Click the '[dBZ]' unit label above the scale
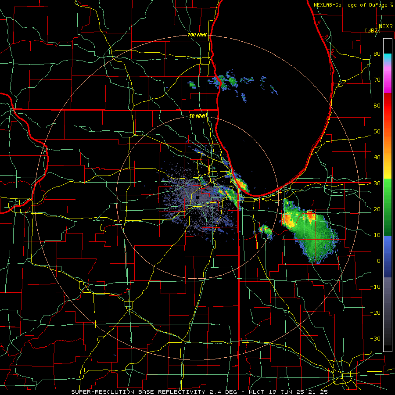Screen dimensions: 395x395 [373, 30]
